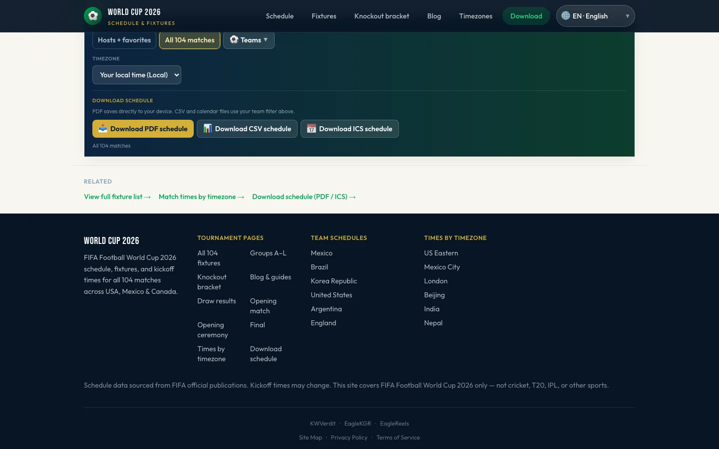Click the footer World Cup 2026 heading
719x449 pixels.
111,240
